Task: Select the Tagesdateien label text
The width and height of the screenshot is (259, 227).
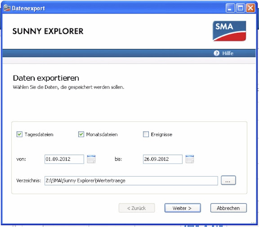Action: 39,135
